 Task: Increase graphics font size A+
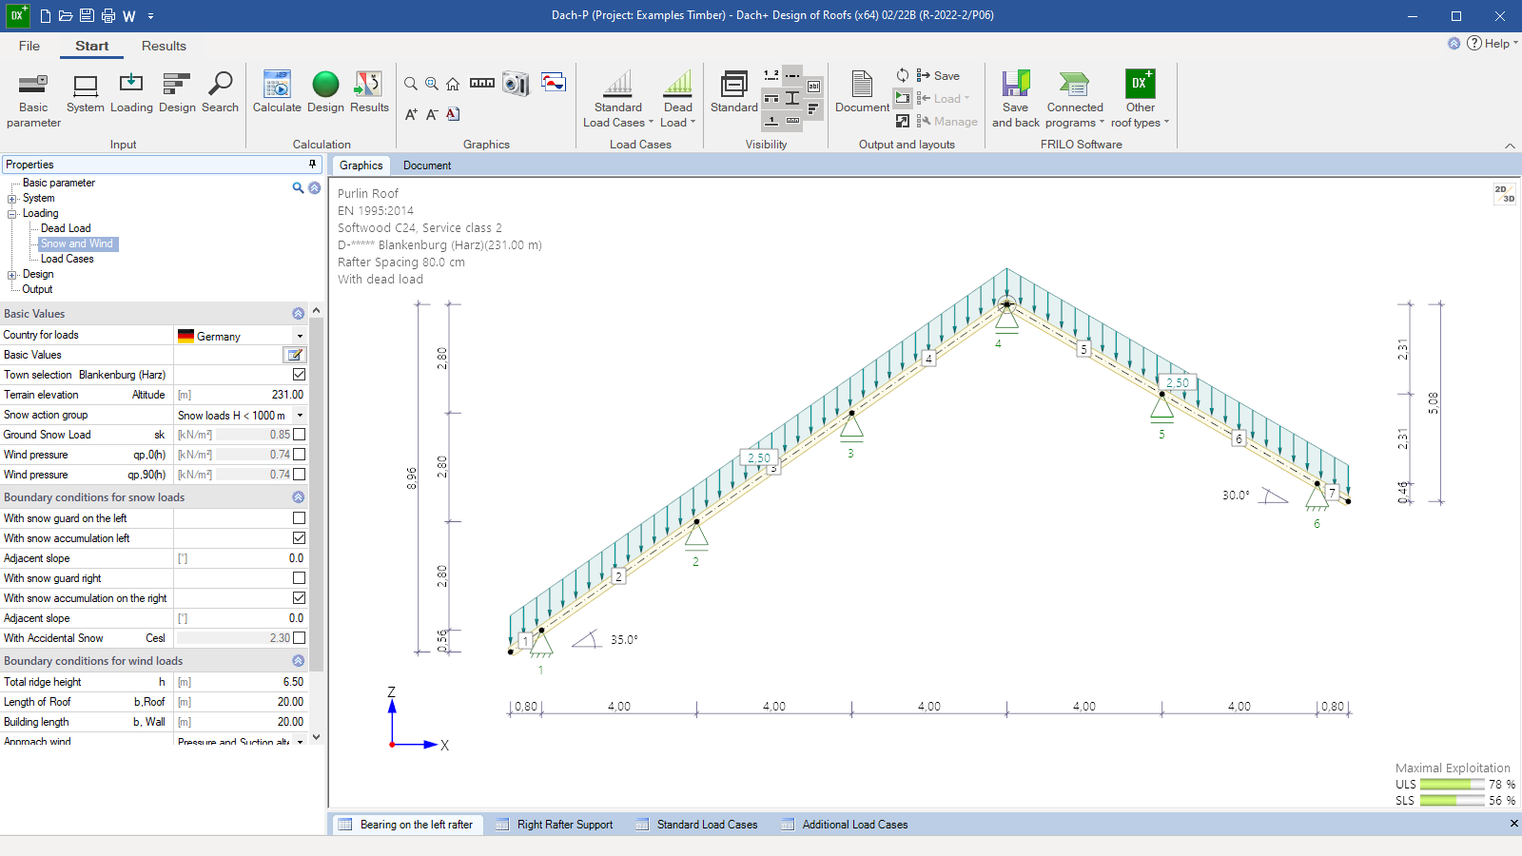point(411,114)
